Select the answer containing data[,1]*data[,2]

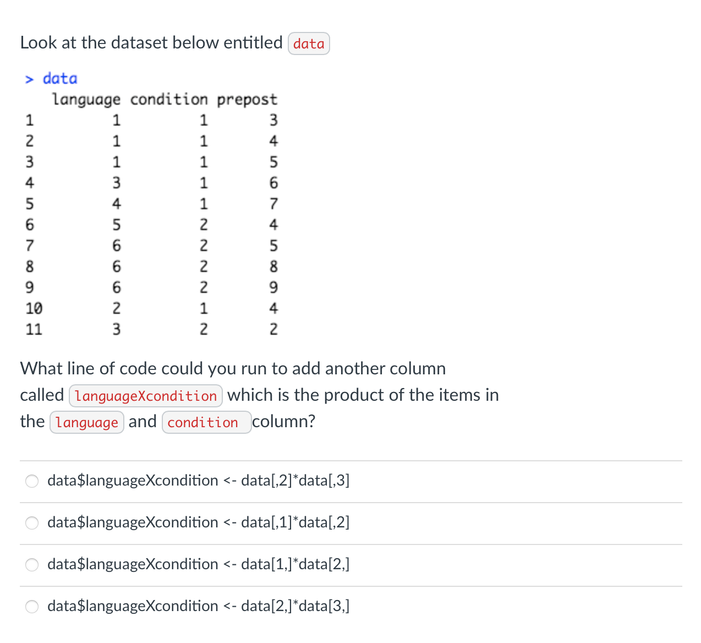[x=199, y=523]
